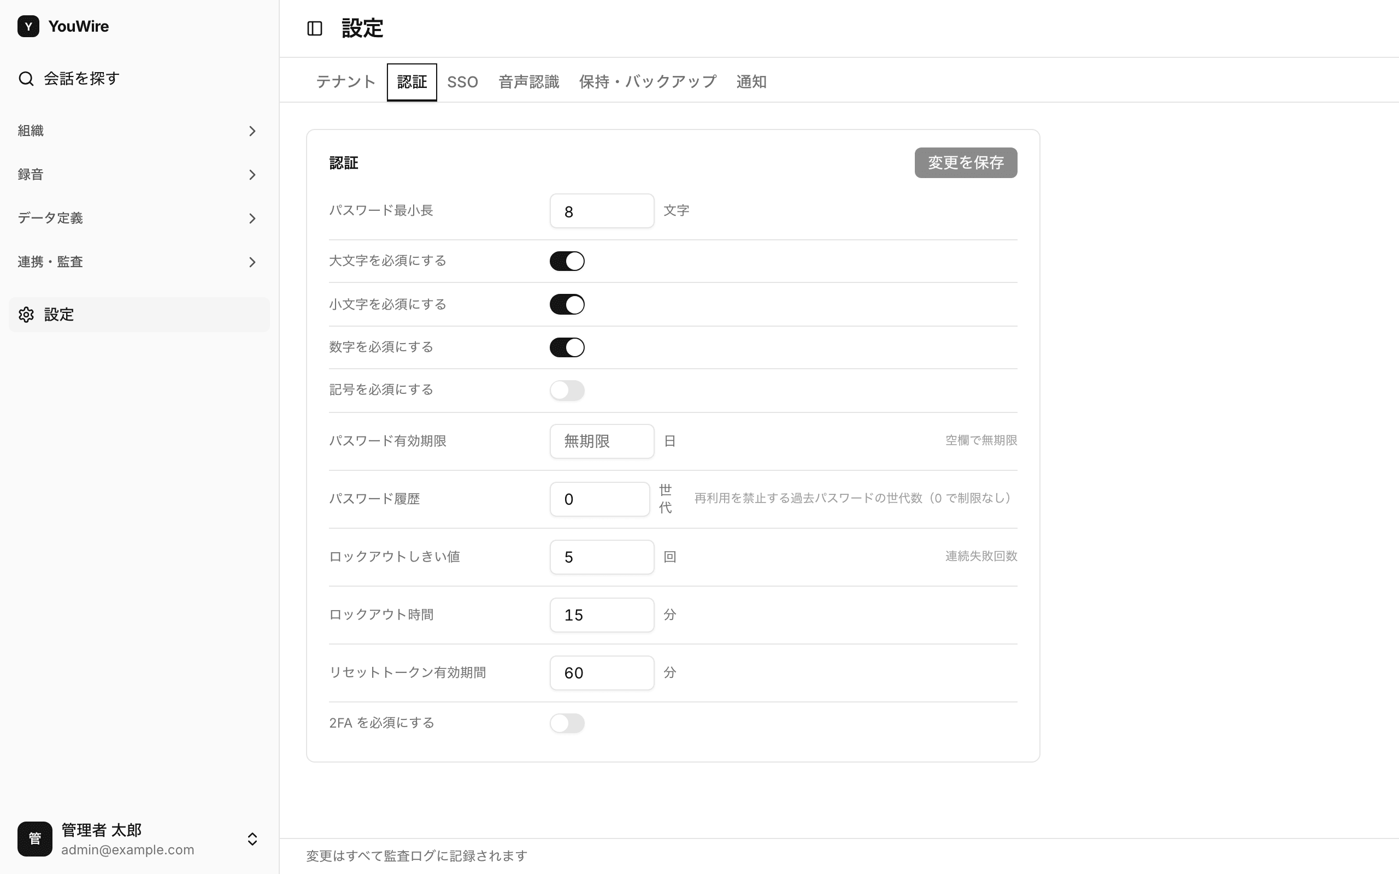Click the 連続失敗回数 hint text
Image resolution: width=1399 pixels, height=874 pixels.
click(x=981, y=556)
